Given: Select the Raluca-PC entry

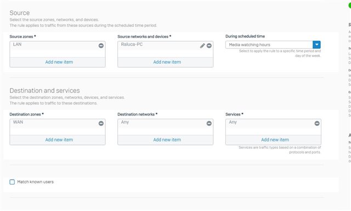Looking at the screenshot, I should (x=132, y=45).
